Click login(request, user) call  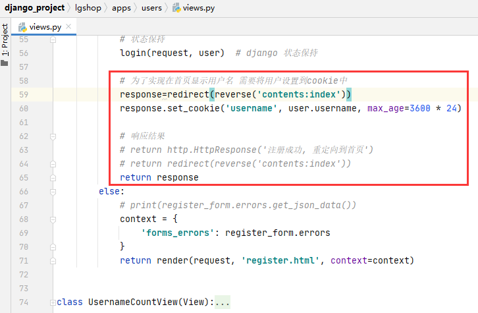pos(173,53)
